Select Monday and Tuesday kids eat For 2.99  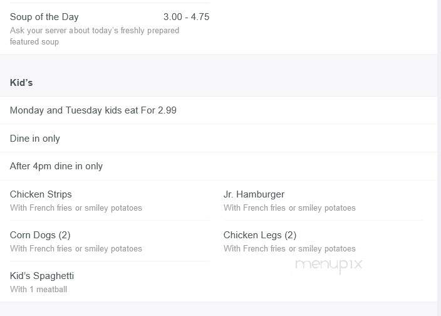pos(93,110)
